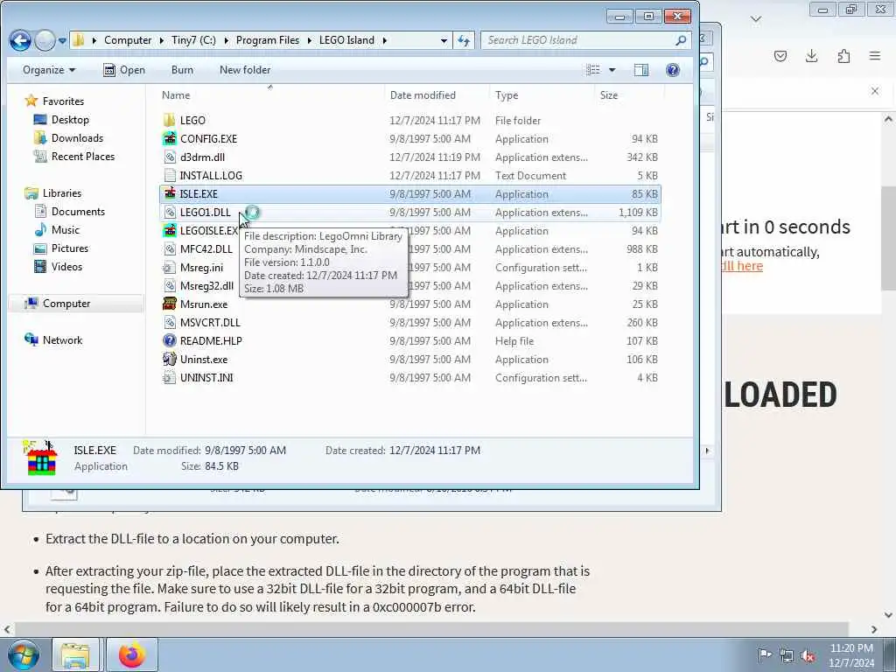Select the Msreg.ini file icon
Viewport: 896px width, 672px height.
(x=169, y=267)
